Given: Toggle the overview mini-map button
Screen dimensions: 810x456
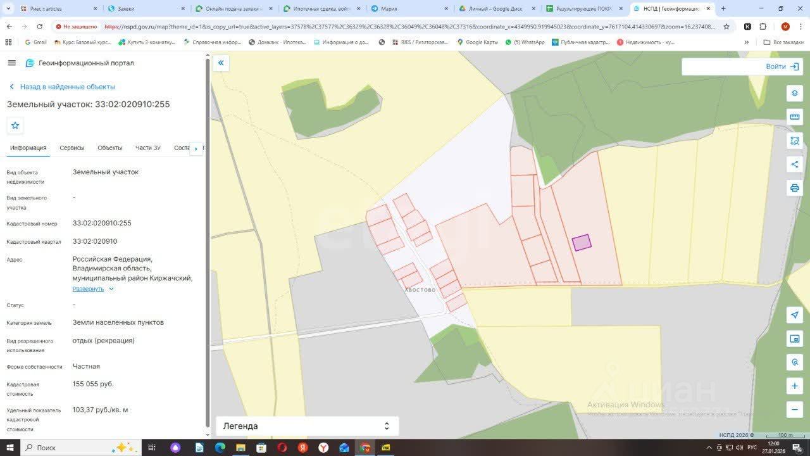Looking at the screenshot, I should click(x=795, y=339).
